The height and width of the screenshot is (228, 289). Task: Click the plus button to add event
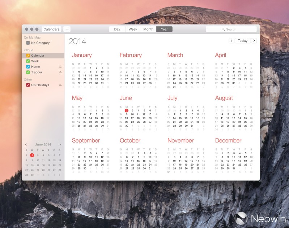67,29
